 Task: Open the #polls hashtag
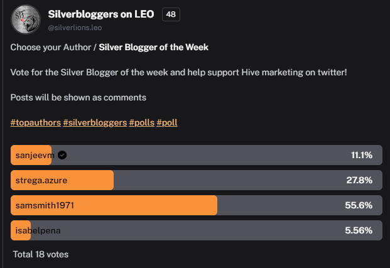tap(141, 122)
